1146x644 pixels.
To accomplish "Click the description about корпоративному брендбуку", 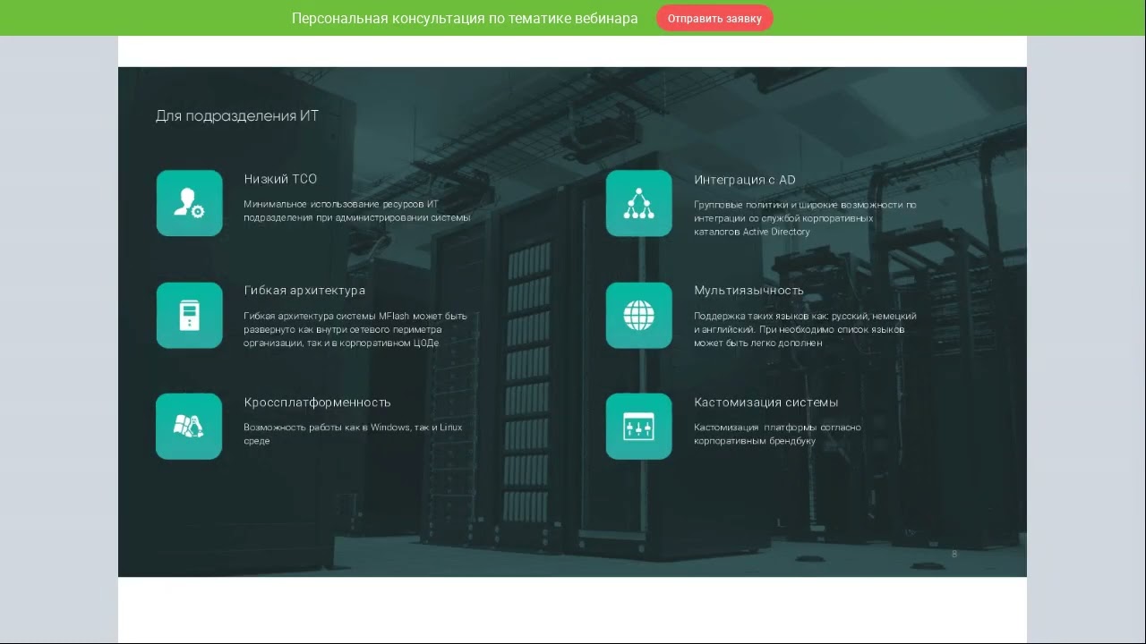I will coord(777,434).
